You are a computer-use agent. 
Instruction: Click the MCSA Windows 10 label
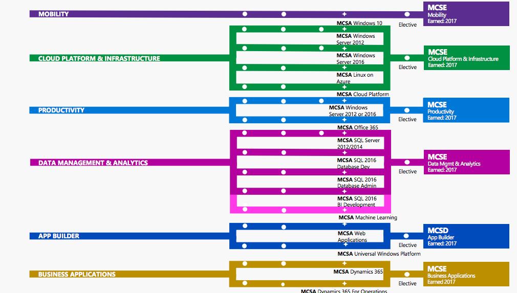pos(359,23)
